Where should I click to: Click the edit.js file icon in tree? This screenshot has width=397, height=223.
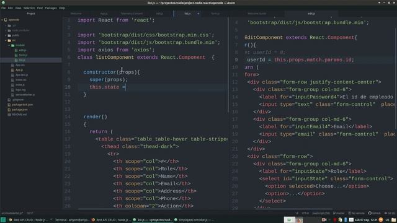[x=16, y=50]
